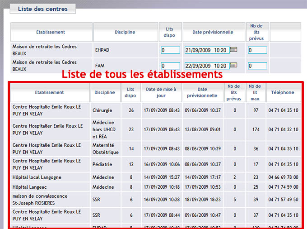
Task: Click phone number 04 71 74 59 00
Action: coord(283,187)
